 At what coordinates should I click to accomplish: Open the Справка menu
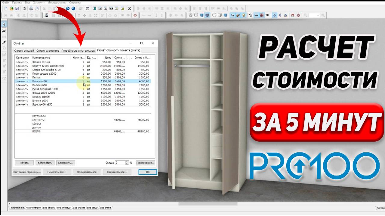[75, 2]
